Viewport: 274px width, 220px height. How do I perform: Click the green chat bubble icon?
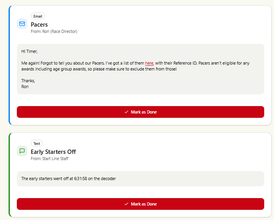tap(22, 151)
